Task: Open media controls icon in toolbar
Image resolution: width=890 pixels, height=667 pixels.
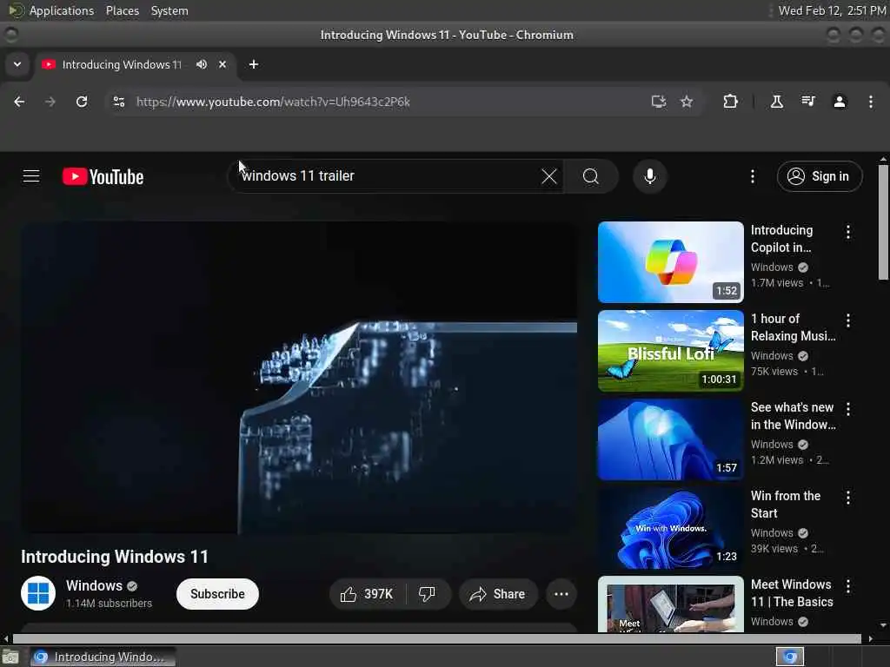Action: click(x=808, y=102)
